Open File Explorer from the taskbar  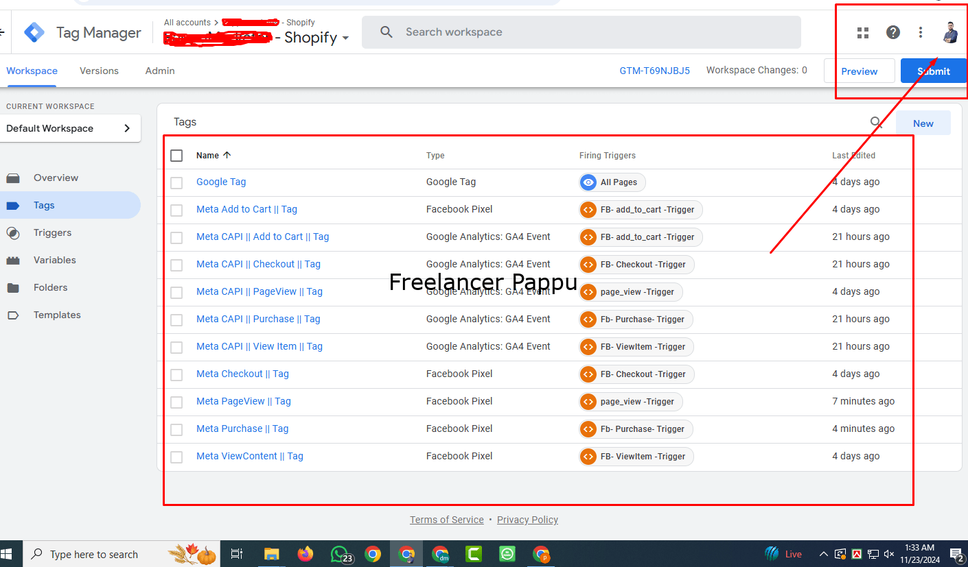[x=272, y=554]
